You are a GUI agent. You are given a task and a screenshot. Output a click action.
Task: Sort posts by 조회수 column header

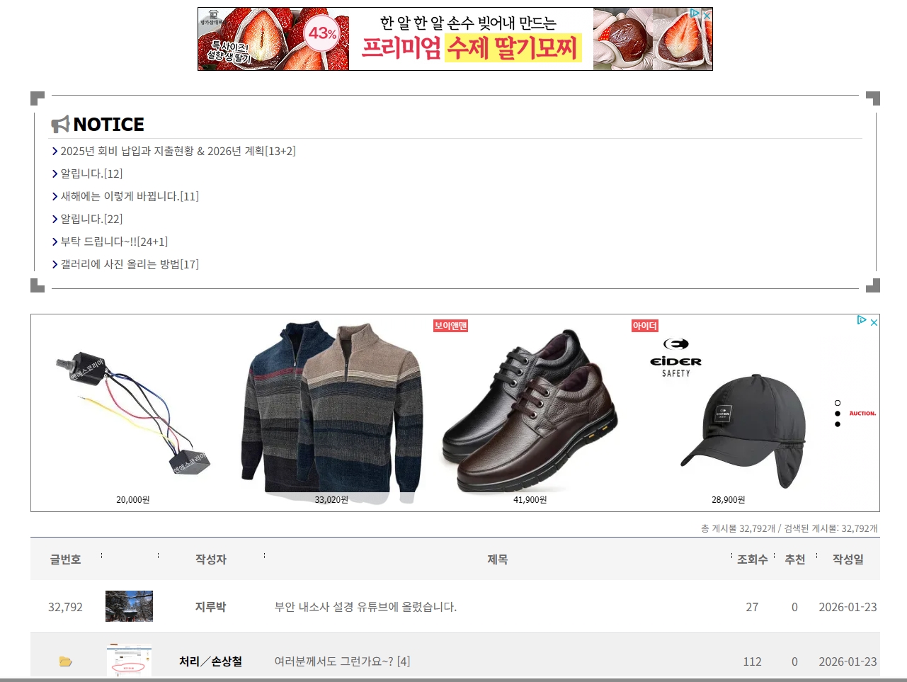pos(752,559)
